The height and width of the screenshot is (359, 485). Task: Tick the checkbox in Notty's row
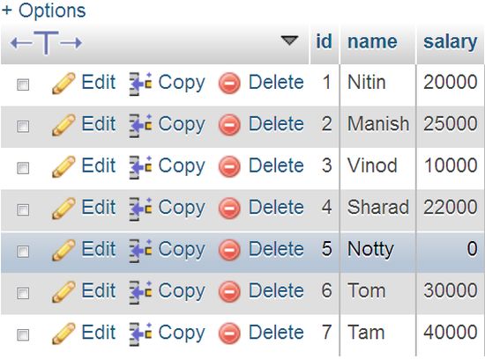coord(23,252)
